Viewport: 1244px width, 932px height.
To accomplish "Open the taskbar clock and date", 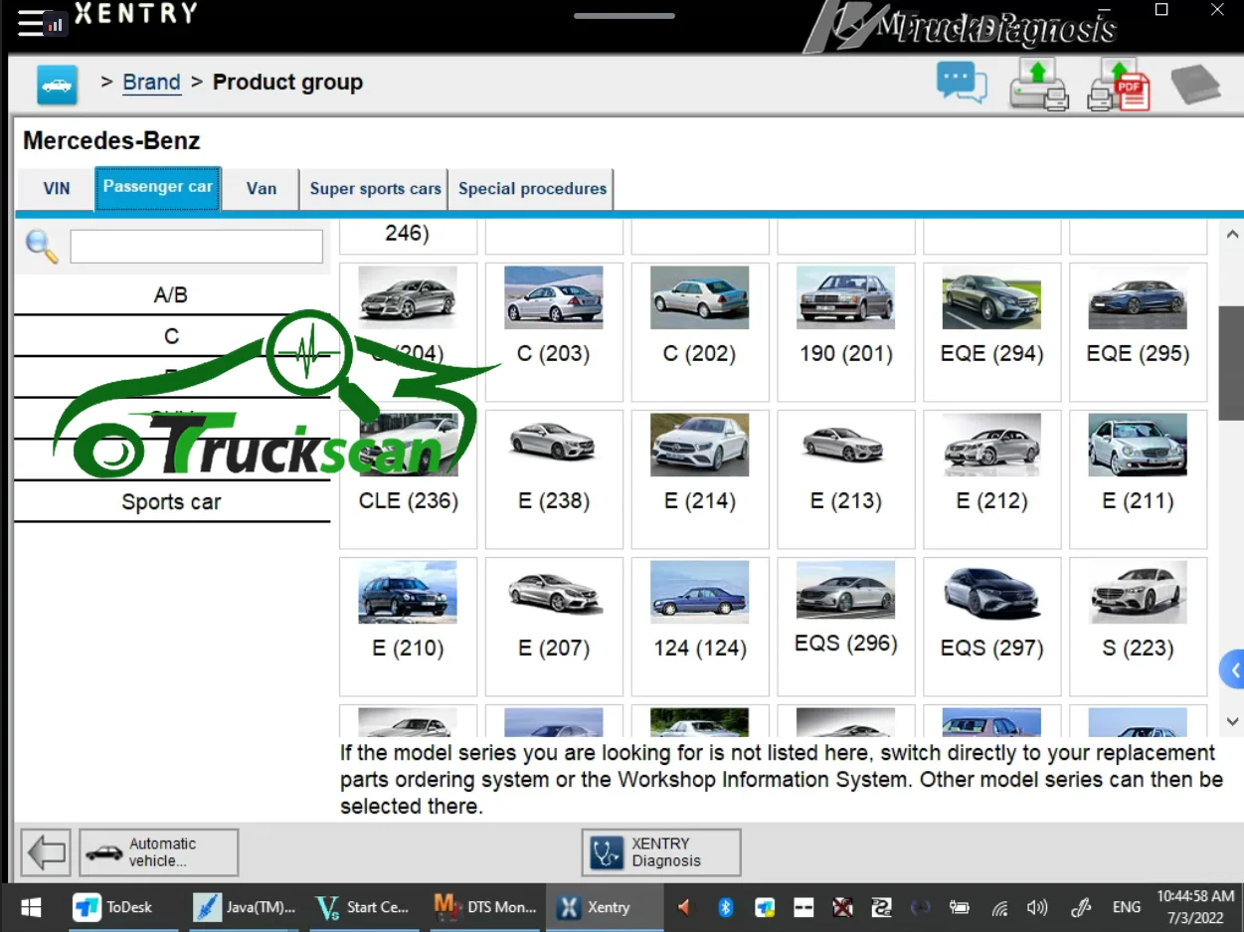I will pos(1196,907).
